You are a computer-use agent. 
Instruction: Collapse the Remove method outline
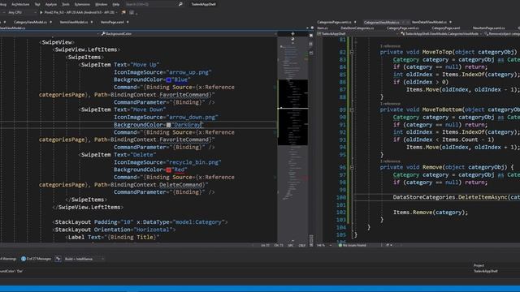(x=352, y=167)
